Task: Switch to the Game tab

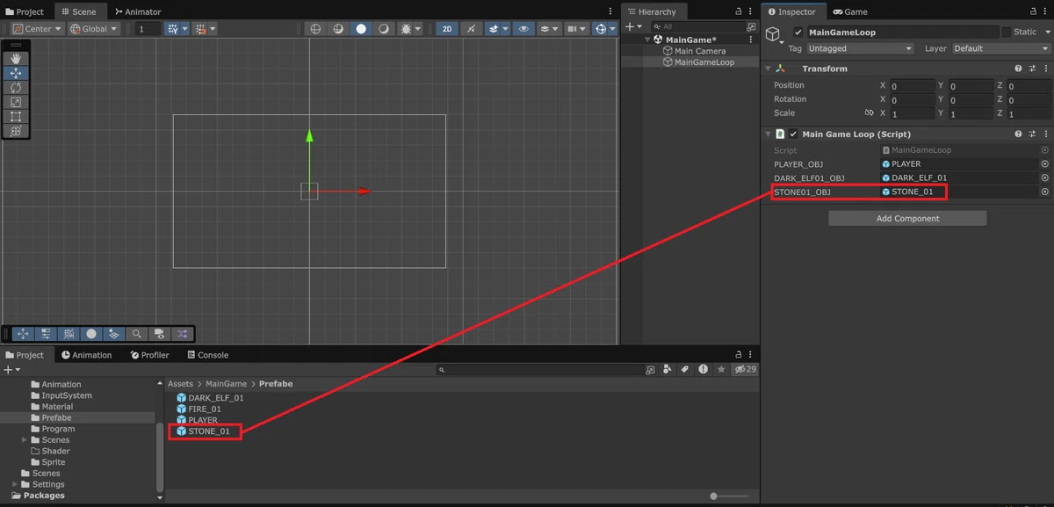Action: [x=850, y=11]
